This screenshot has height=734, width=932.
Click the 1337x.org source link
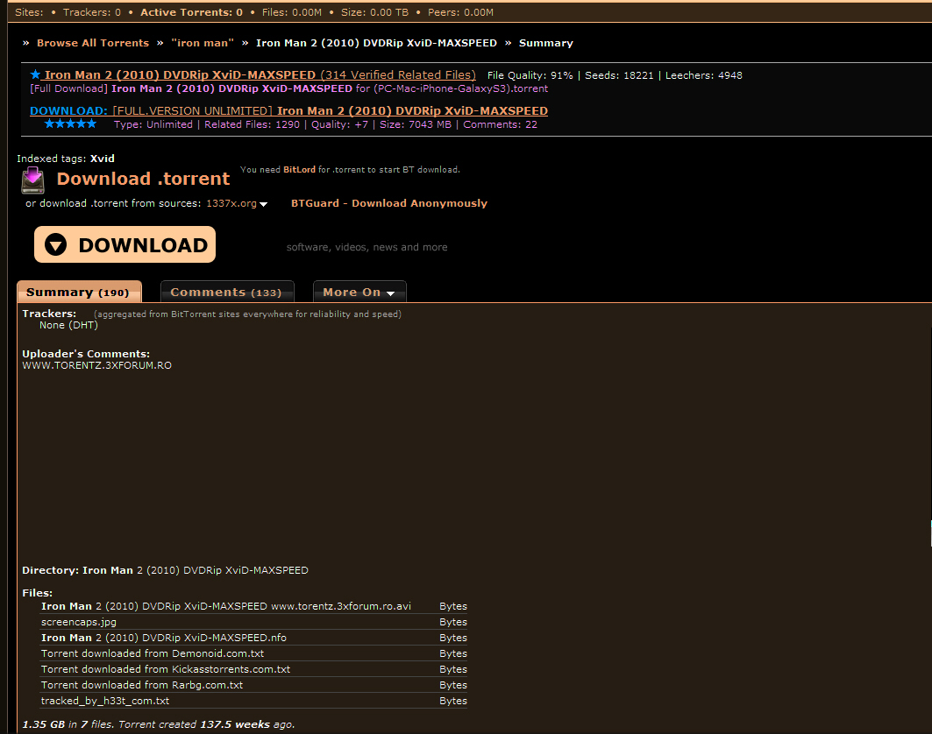pyautogui.click(x=231, y=203)
